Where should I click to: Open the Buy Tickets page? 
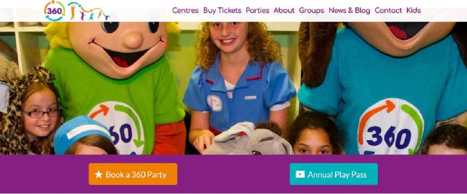(x=222, y=10)
